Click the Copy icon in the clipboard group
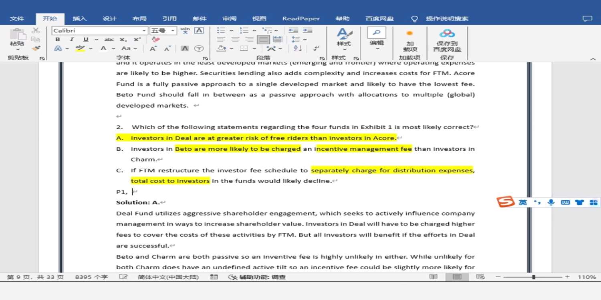 (x=36, y=39)
